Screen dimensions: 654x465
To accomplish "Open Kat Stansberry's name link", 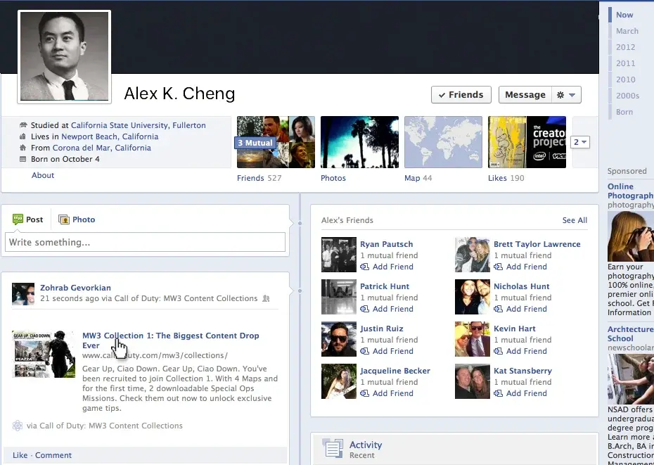I will coord(522,371).
